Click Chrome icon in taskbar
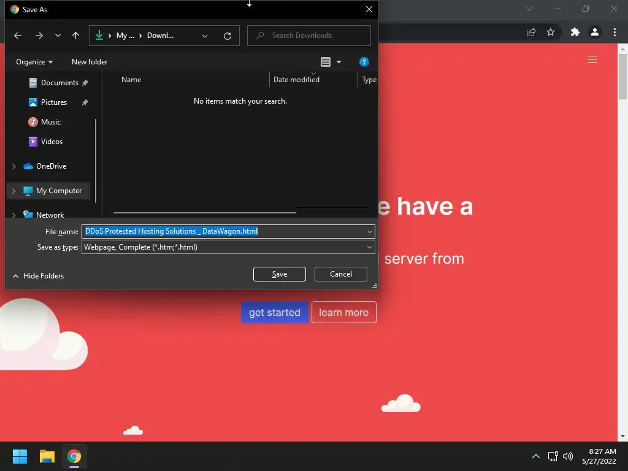The width and height of the screenshot is (628, 471). click(74, 456)
